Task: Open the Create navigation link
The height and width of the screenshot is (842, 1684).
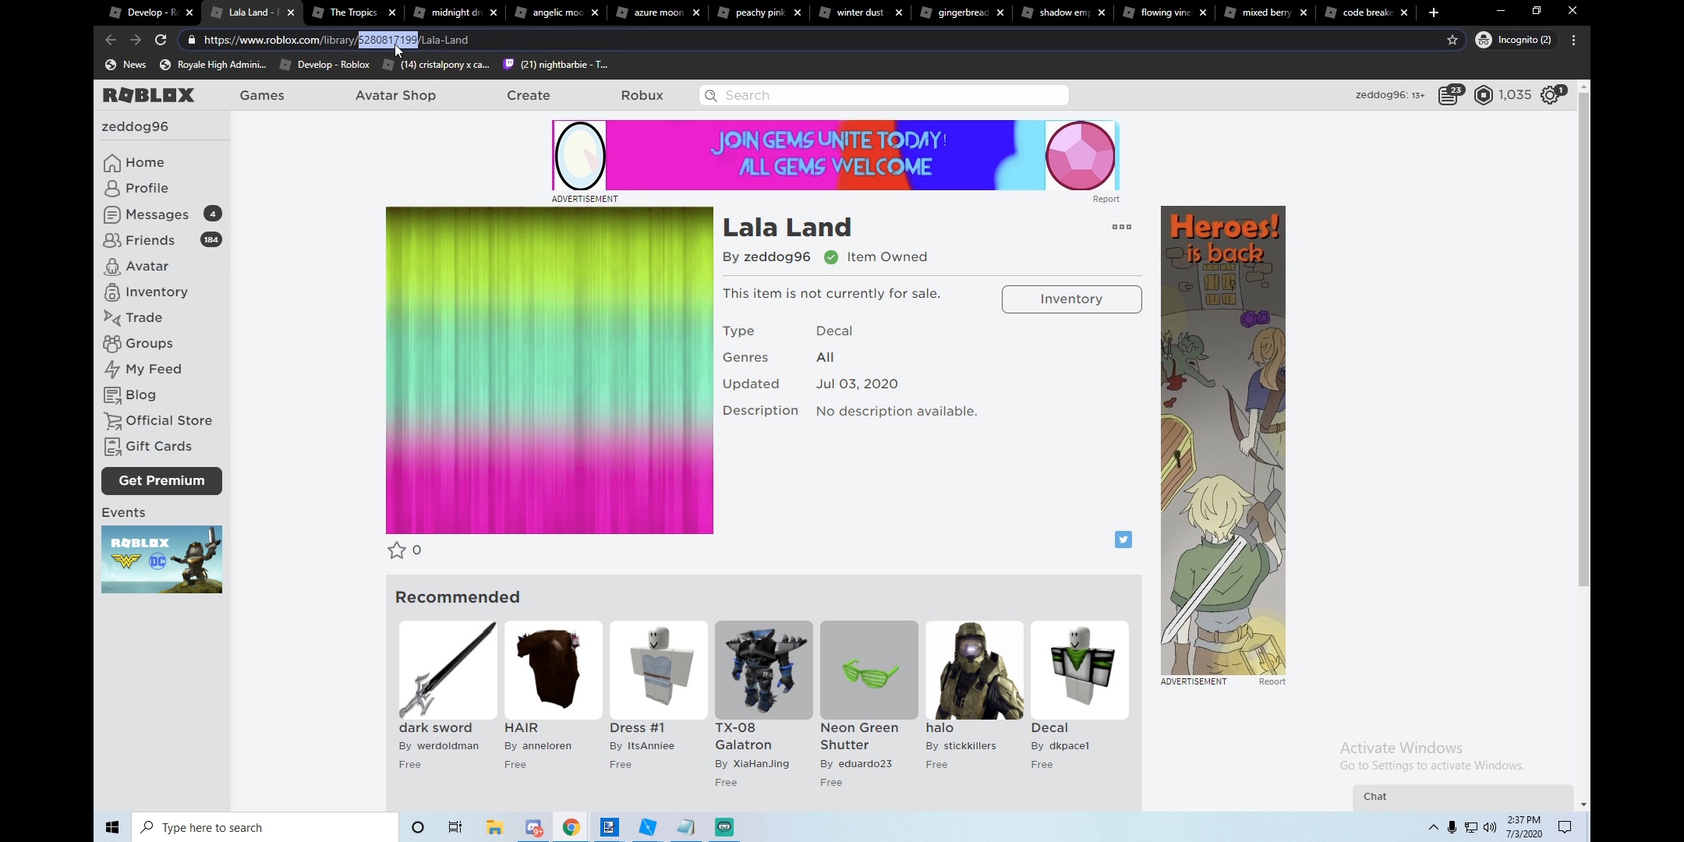Action: (528, 95)
